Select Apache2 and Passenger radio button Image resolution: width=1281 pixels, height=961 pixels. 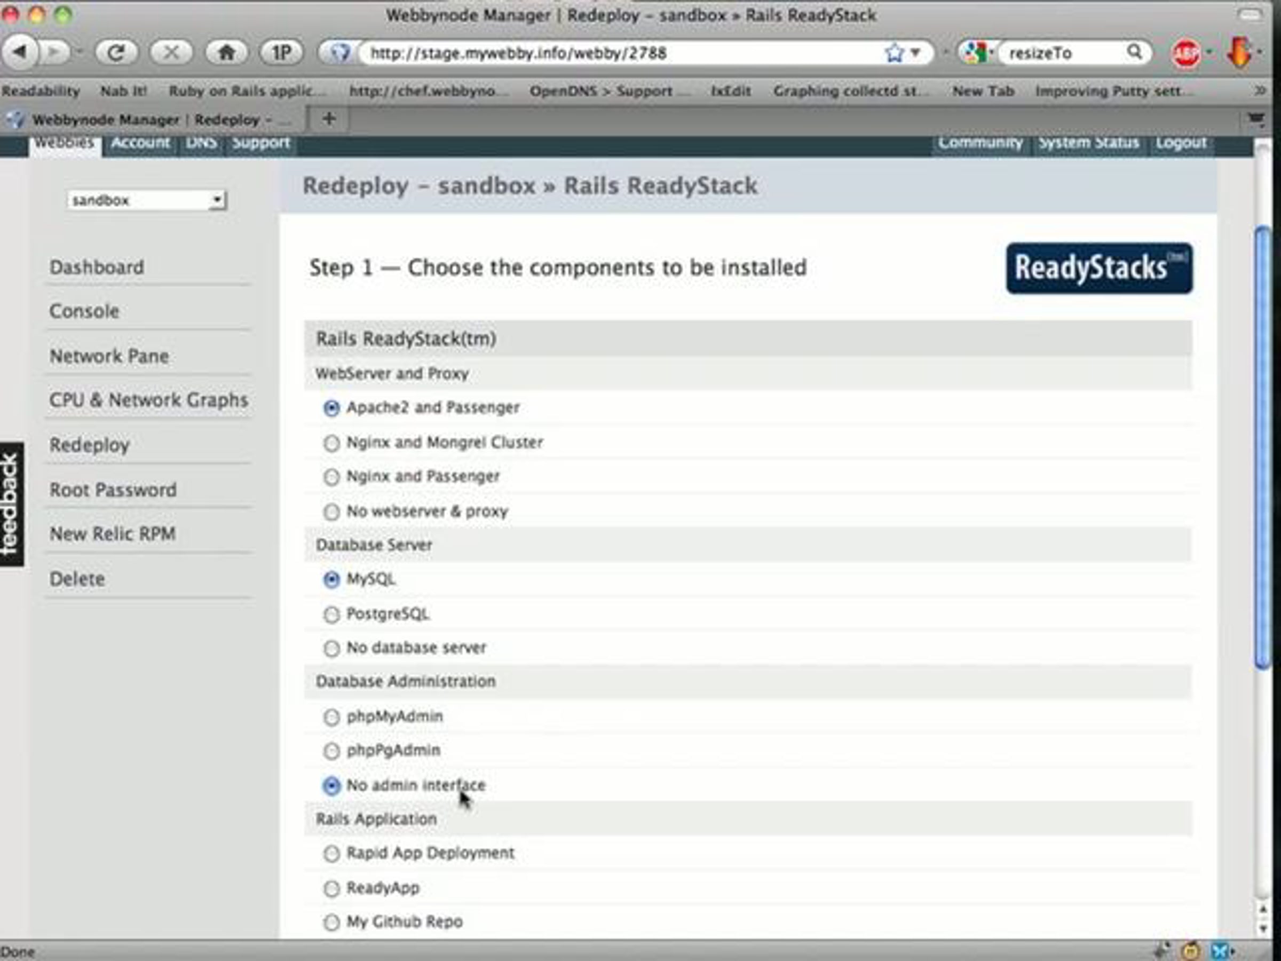(331, 408)
